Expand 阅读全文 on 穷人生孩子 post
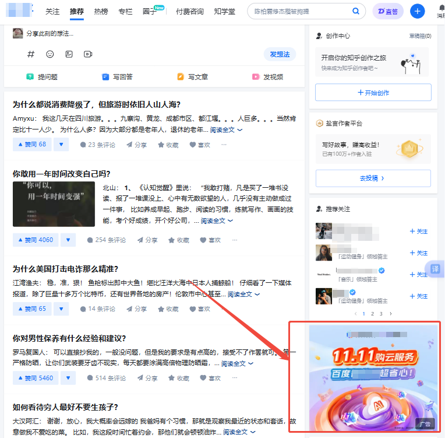This screenshot has width=445, height=438. [239, 432]
